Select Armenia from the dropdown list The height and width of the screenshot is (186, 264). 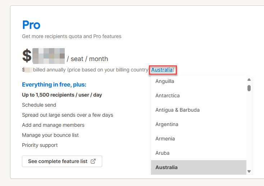tap(165, 139)
